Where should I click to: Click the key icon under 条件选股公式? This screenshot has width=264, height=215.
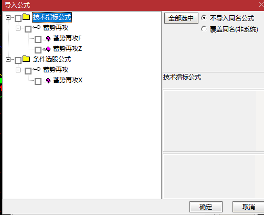(x=37, y=69)
